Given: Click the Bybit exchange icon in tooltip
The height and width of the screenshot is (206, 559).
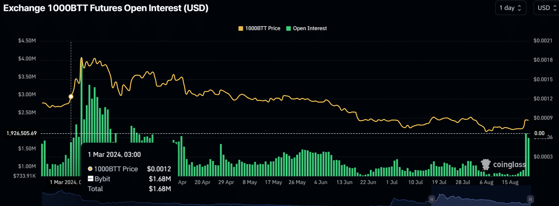Looking at the screenshot, I should point(90,179).
